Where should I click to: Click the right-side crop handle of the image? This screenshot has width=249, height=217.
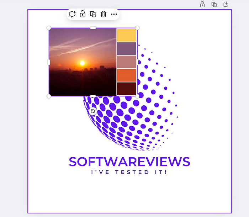(137, 62)
